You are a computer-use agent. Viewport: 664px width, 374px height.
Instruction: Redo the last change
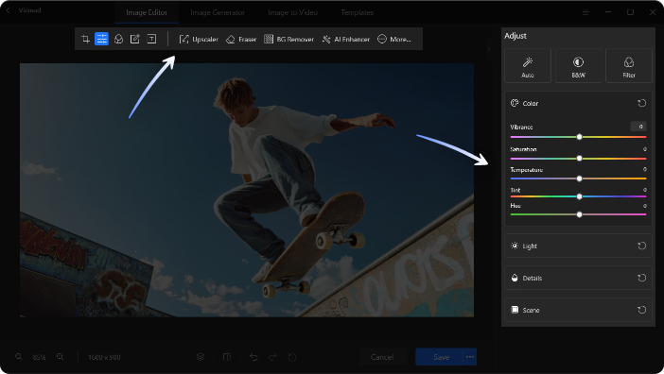tap(272, 357)
